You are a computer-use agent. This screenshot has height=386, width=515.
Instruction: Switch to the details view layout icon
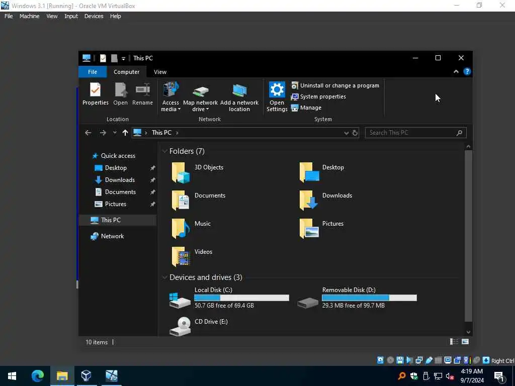[454, 342]
